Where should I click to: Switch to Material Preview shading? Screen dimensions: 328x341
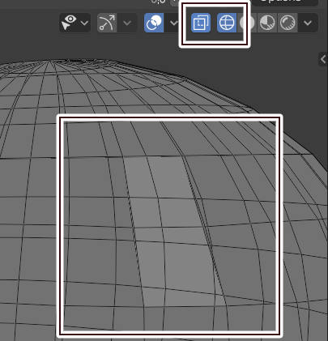coord(267,23)
